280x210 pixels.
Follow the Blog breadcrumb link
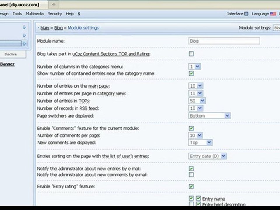(58, 28)
